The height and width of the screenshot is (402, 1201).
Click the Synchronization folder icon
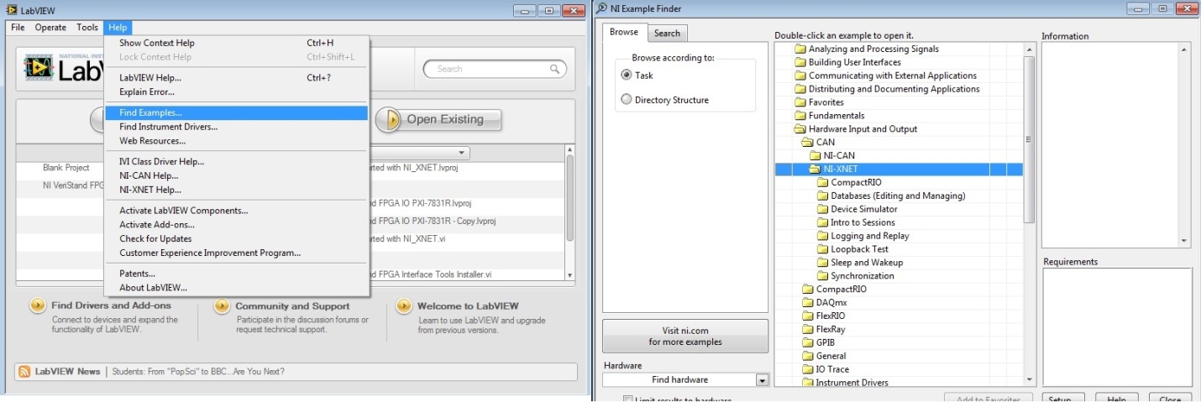(822, 276)
